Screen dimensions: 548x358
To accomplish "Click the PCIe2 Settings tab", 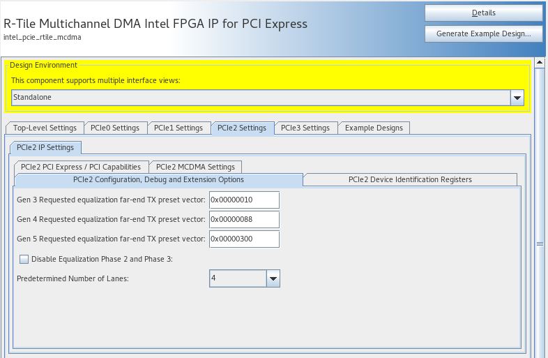I will [242, 128].
